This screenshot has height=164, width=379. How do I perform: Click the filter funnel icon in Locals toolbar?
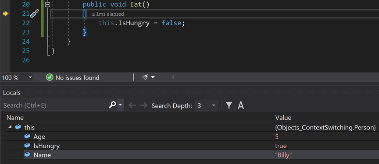click(x=229, y=105)
